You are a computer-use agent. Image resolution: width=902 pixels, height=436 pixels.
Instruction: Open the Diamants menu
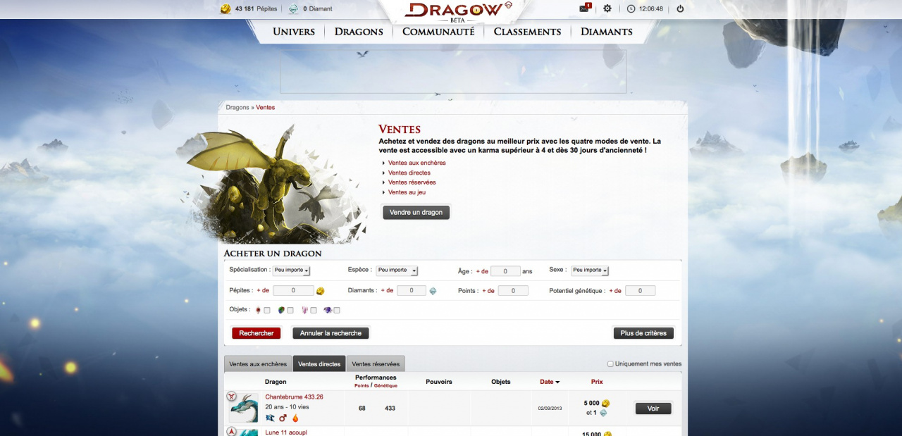(x=607, y=32)
